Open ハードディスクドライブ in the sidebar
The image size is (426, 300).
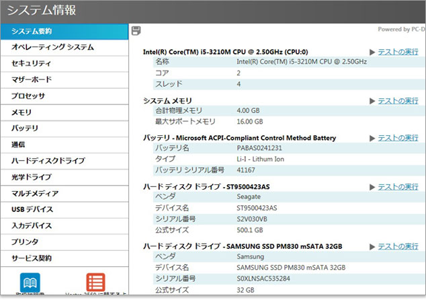click(x=64, y=161)
